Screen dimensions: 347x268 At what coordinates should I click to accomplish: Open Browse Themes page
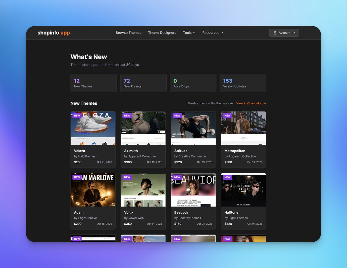click(128, 33)
